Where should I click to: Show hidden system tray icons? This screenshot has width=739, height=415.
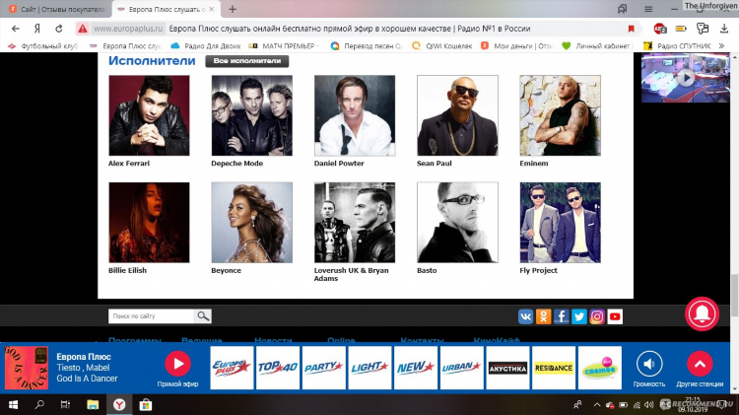tap(597, 404)
